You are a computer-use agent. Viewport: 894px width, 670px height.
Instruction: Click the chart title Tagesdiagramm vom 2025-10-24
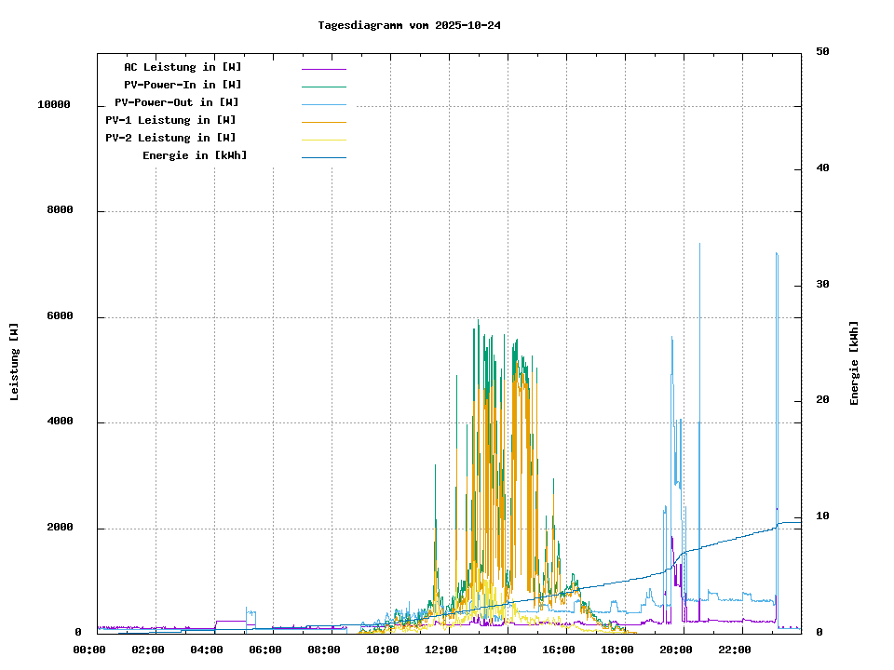coord(409,25)
